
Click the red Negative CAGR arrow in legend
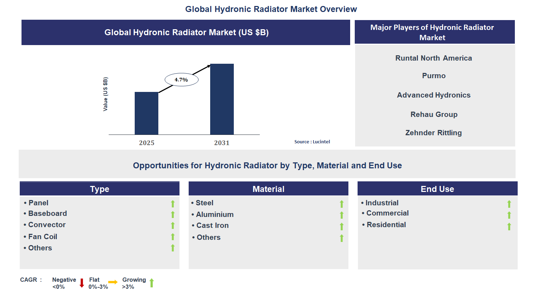pyautogui.click(x=82, y=283)
